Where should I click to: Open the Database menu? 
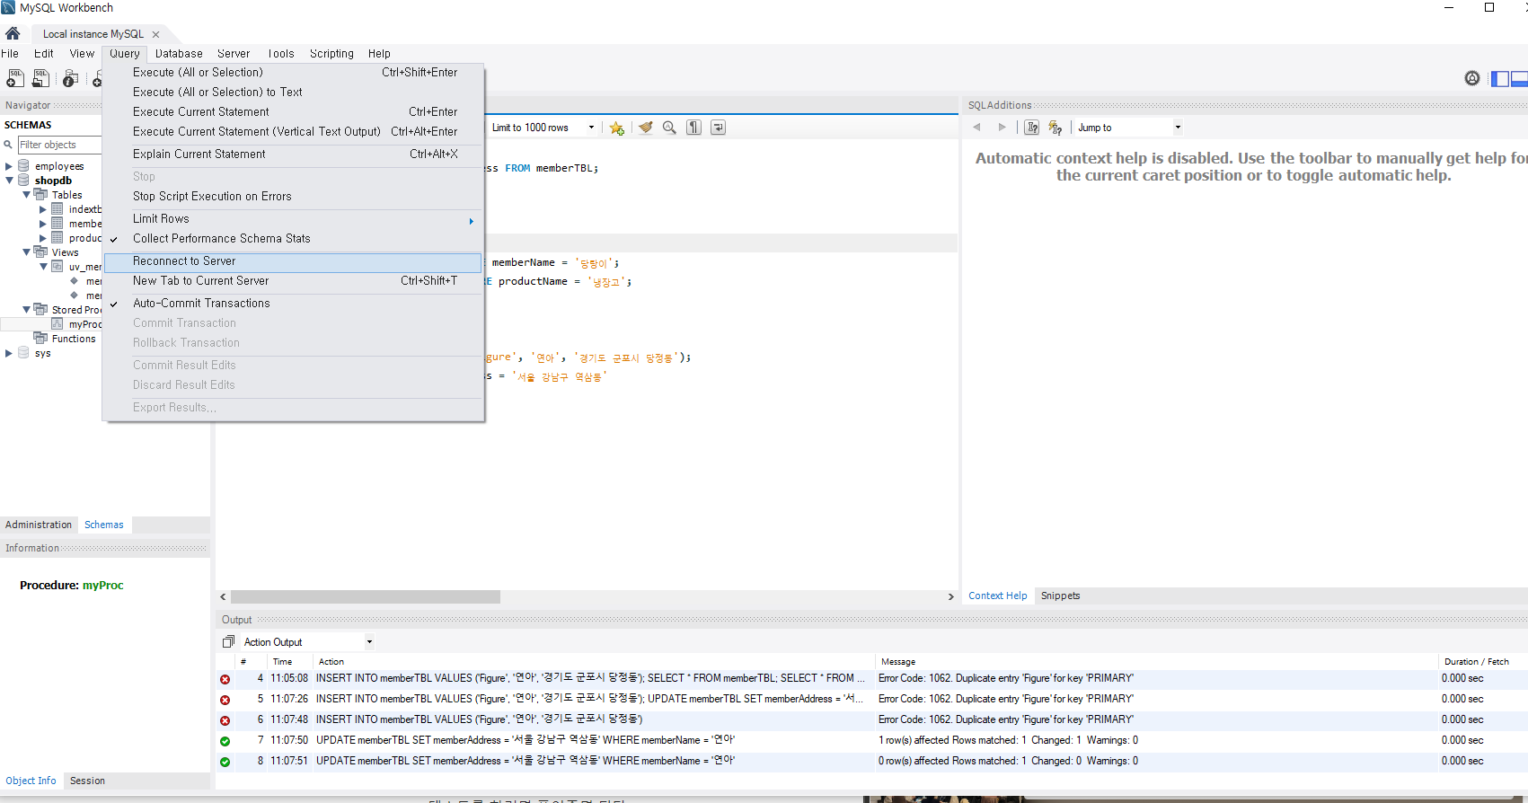click(179, 54)
